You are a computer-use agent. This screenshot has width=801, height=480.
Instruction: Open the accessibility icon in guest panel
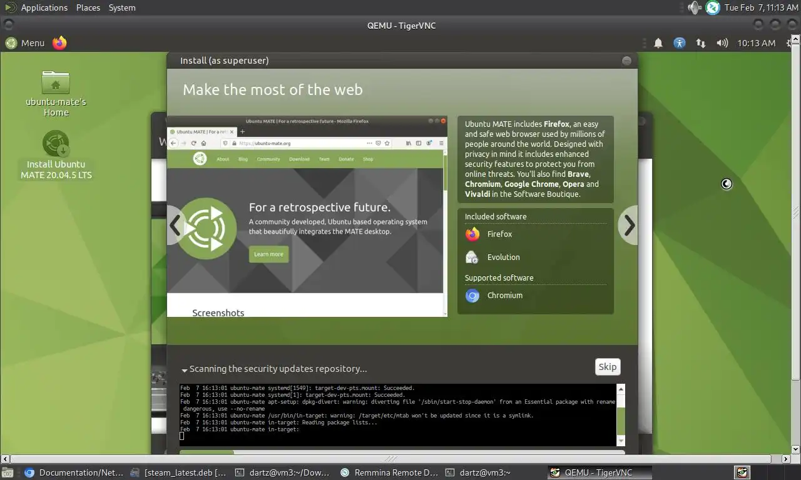pyautogui.click(x=680, y=43)
